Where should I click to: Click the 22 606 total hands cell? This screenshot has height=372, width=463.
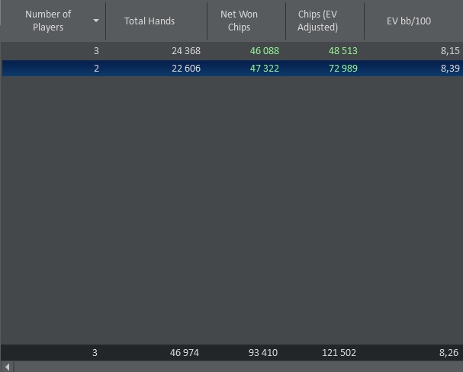click(186, 69)
